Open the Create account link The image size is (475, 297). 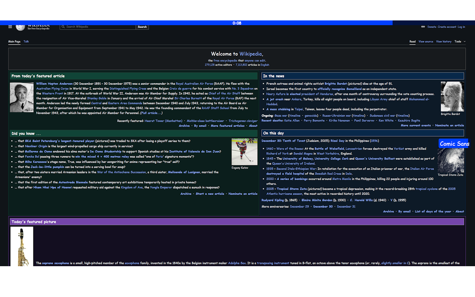(447, 27)
